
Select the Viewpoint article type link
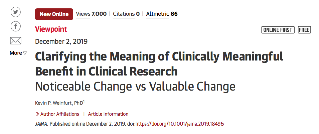tap(51, 29)
